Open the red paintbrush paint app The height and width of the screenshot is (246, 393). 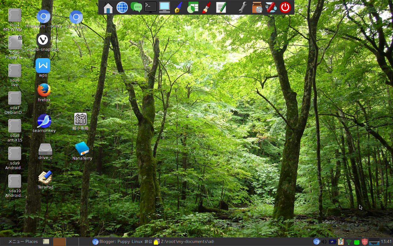207,7
